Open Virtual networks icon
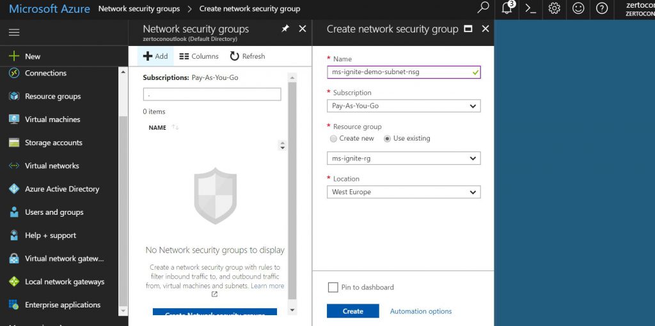The image size is (655, 326). coord(14,166)
